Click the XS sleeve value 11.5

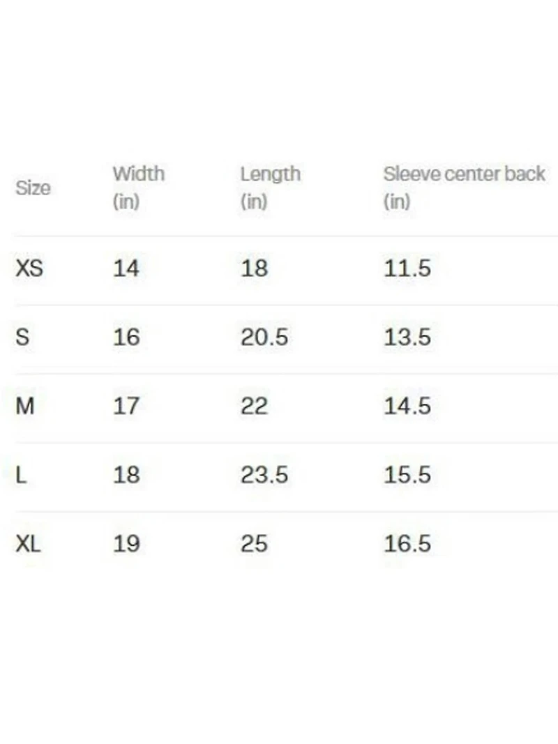407,268
